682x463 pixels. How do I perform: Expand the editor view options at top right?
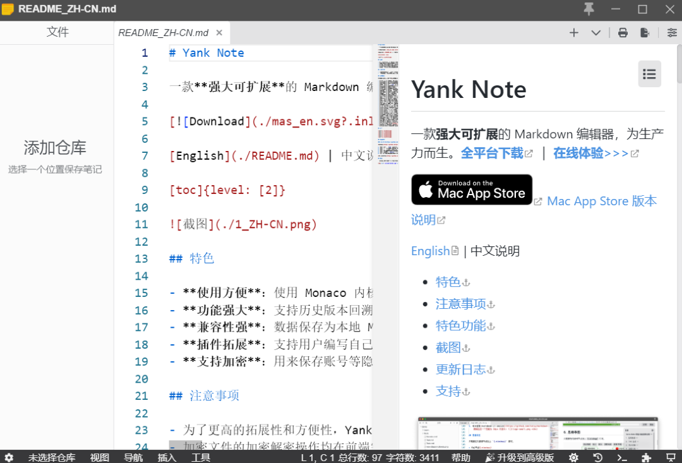click(x=671, y=32)
